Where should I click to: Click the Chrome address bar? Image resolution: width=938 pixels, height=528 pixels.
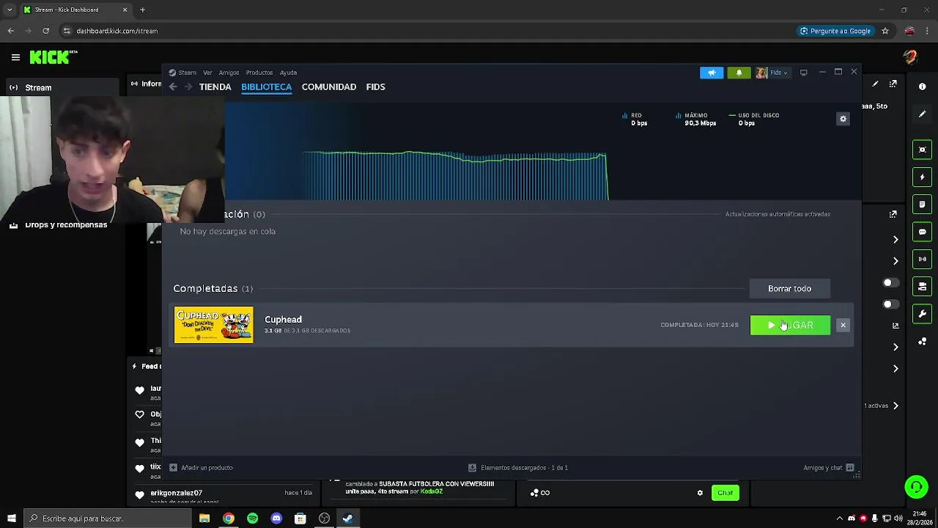(x=425, y=31)
